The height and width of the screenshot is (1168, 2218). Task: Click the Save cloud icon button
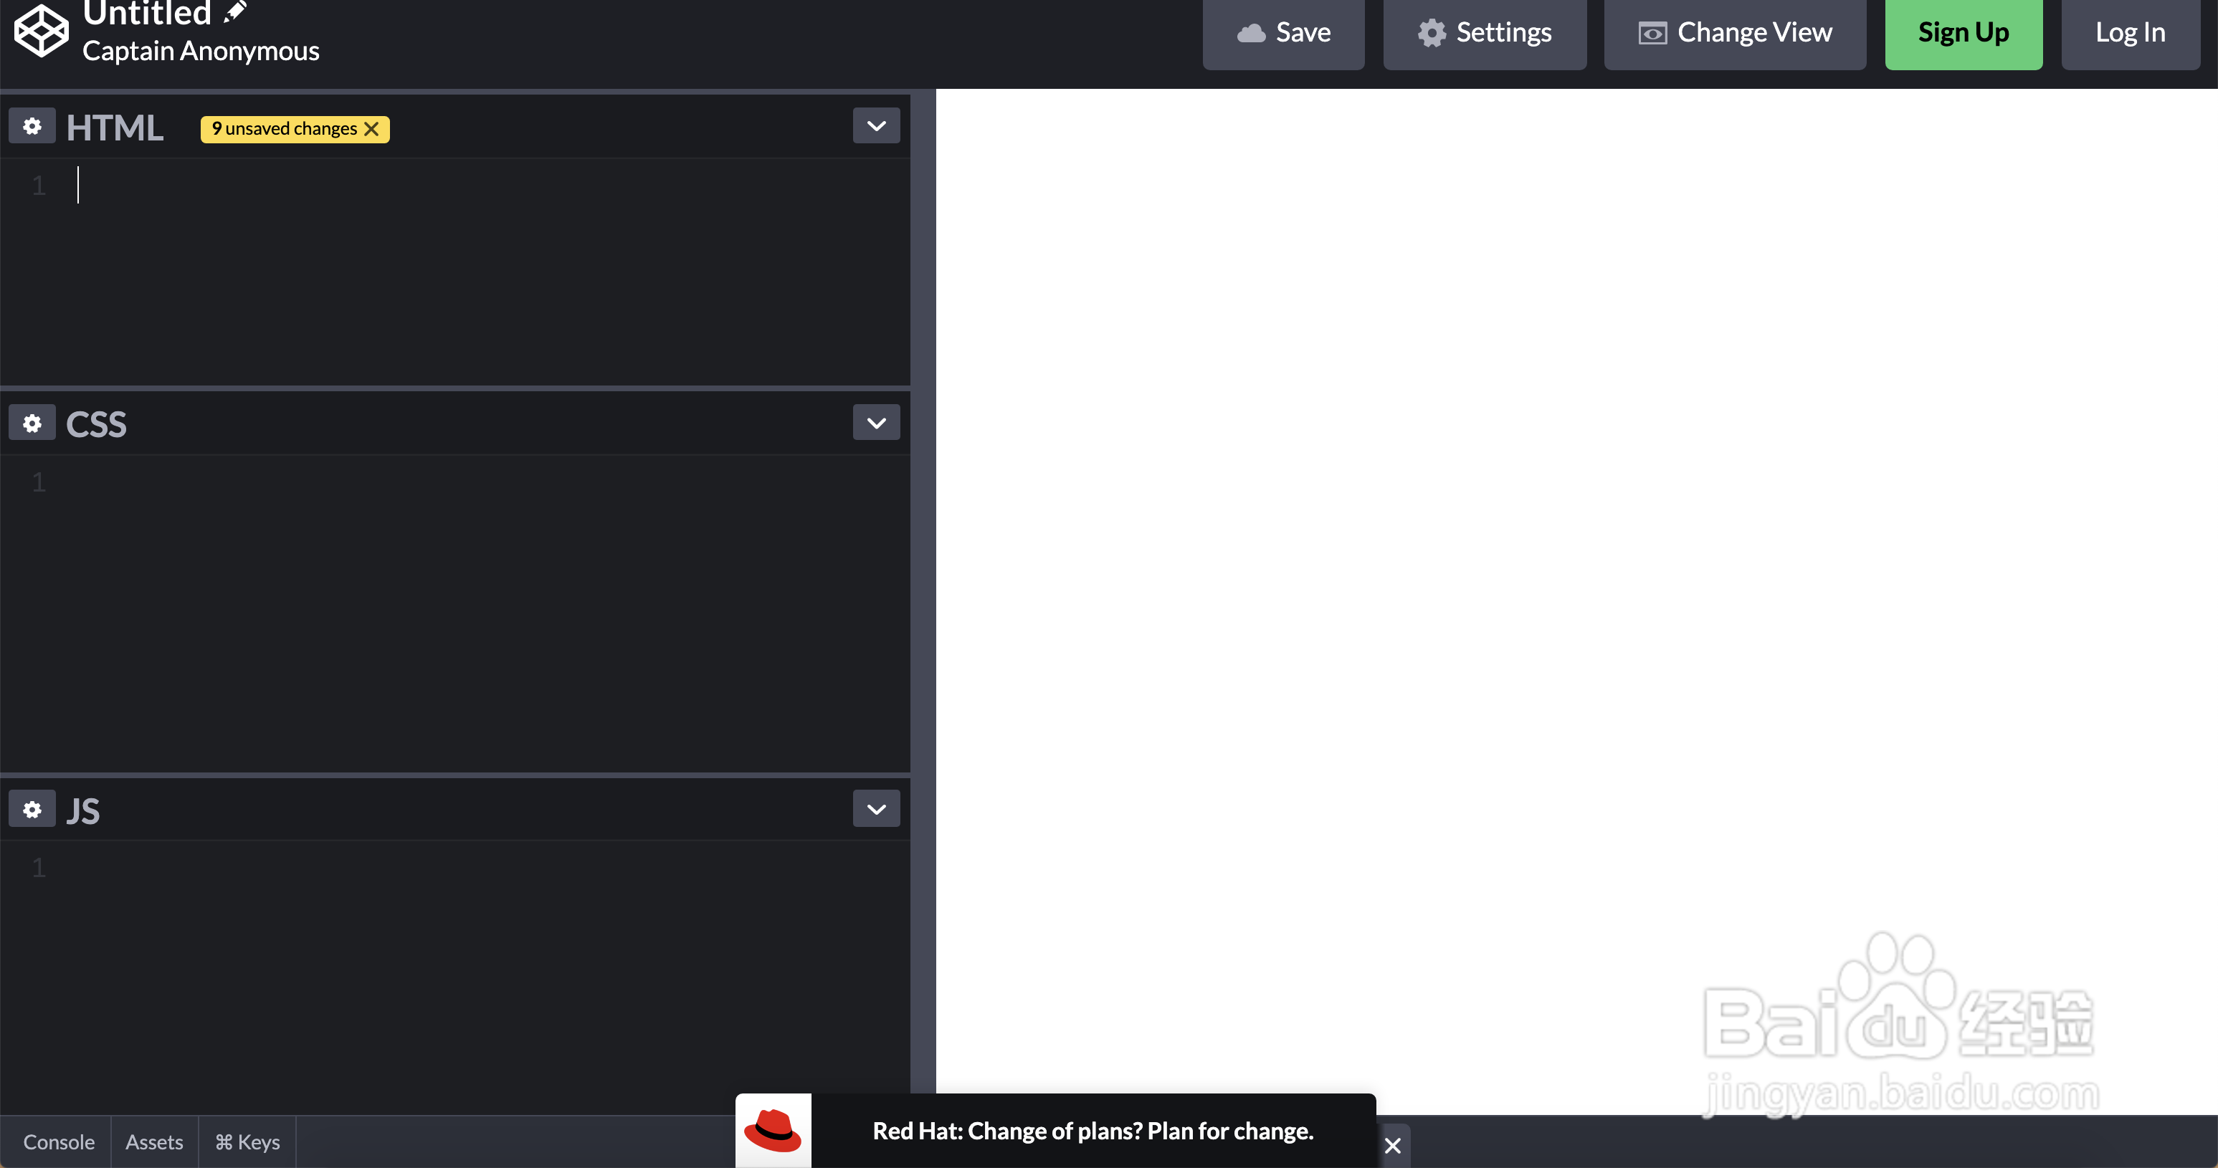coord(1284,32)
